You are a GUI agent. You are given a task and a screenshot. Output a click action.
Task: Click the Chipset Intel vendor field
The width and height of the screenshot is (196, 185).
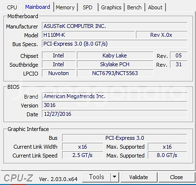point(59,55)
